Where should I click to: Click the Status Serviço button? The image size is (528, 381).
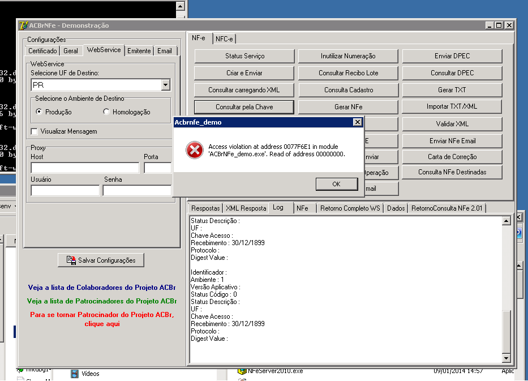(x=244, y=56)
